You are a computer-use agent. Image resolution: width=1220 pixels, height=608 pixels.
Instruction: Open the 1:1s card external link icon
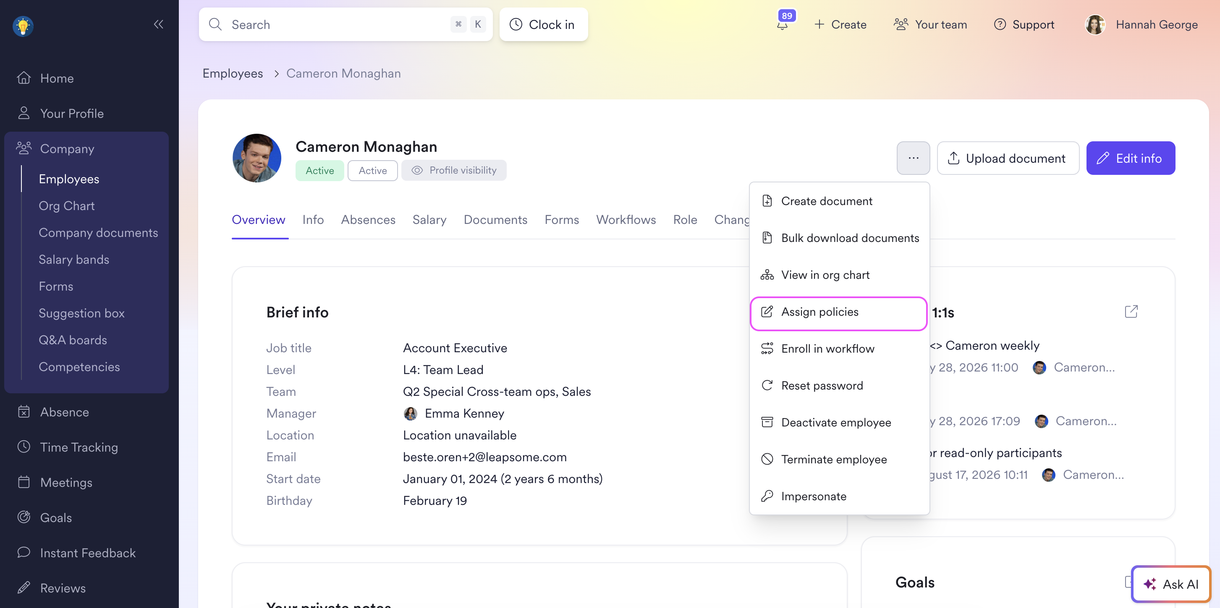1131,311
